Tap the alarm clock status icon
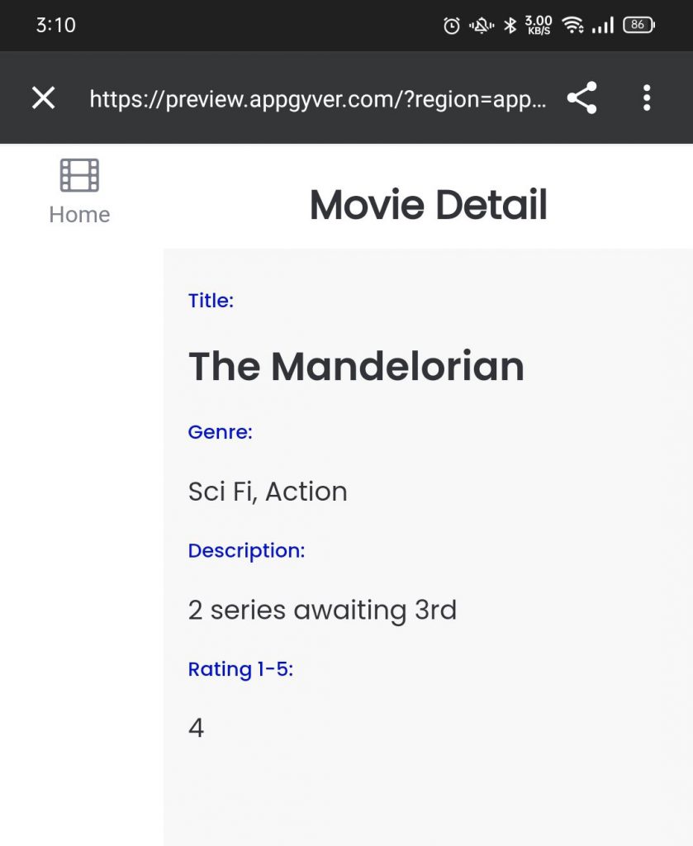This screenshot has height=846, width=693. click(451, 26)
